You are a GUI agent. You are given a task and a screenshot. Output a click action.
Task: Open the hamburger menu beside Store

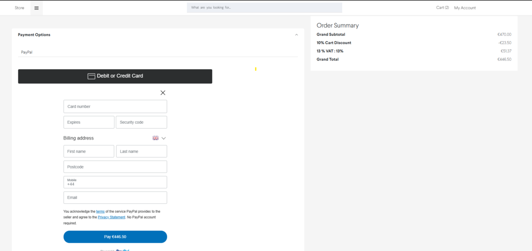(x=36, y=8)
